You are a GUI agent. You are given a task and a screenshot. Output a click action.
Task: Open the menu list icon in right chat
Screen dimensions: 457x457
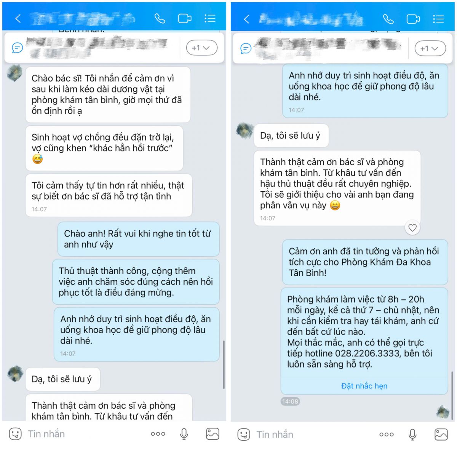pos(438,19)
